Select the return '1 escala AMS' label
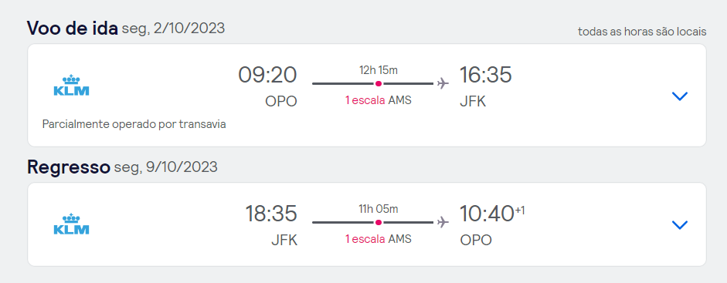 379,239
